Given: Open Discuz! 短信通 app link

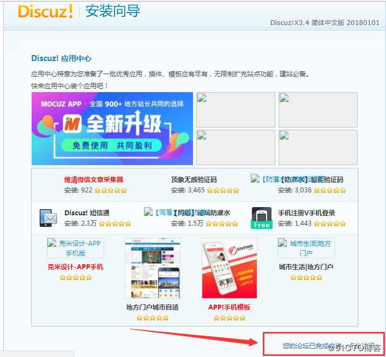Looking at the screenshot, I should [87, 213].
